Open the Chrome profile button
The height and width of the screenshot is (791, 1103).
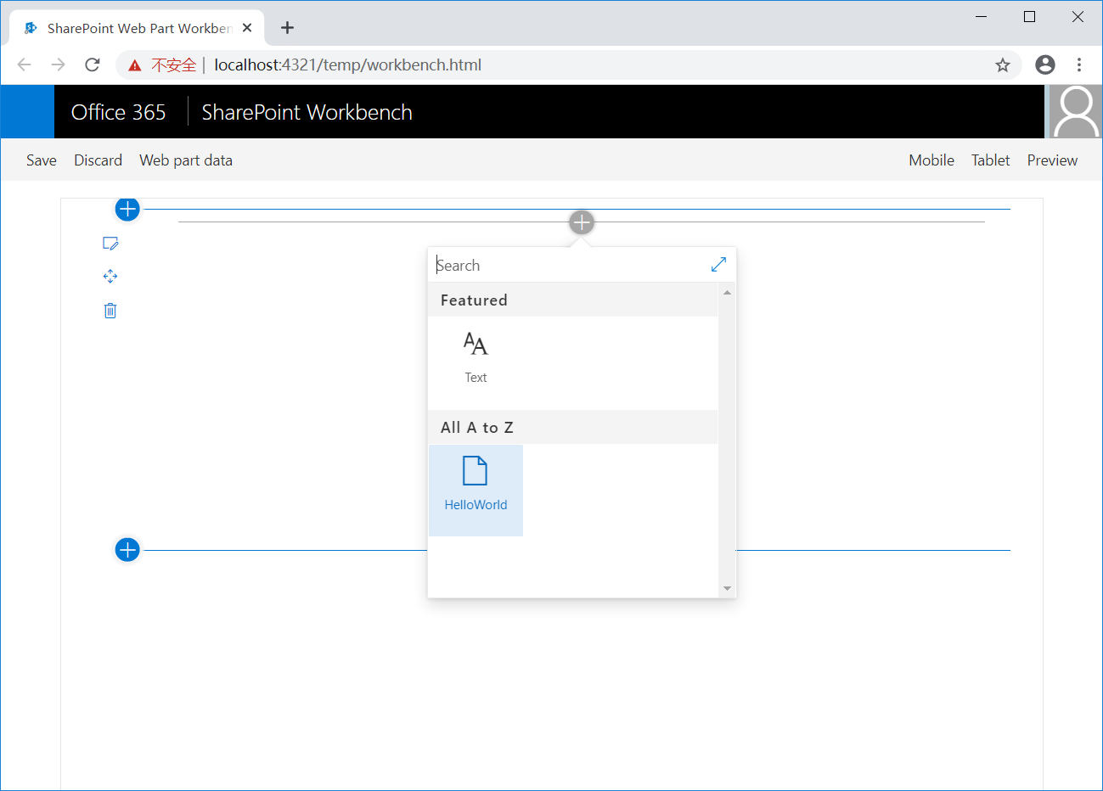(x=1045, y=65)
